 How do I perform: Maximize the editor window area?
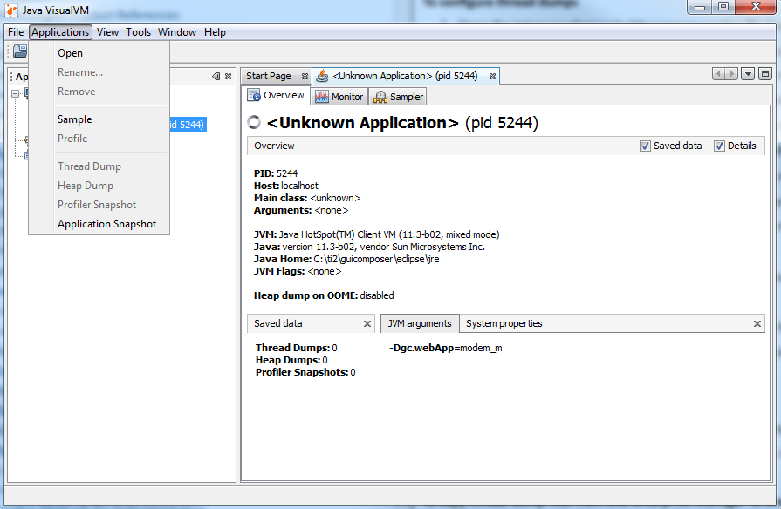click(x=765, y=74)
